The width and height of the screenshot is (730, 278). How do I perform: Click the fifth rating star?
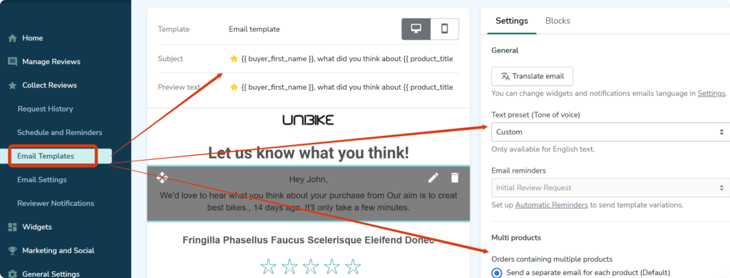tap(353, 267)
